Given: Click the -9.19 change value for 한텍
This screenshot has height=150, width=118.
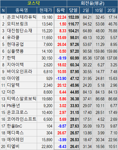Looking at the screenshot, I should (62, 58).
